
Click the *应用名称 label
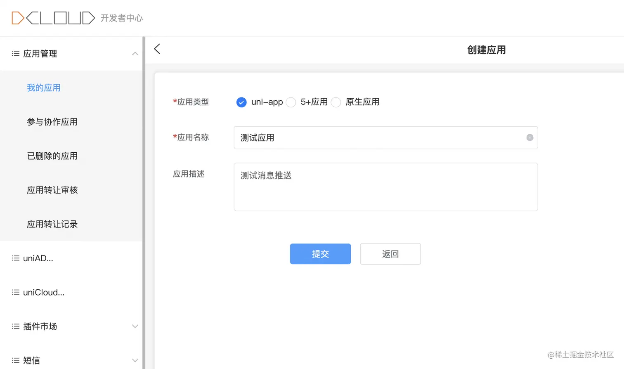191,137
